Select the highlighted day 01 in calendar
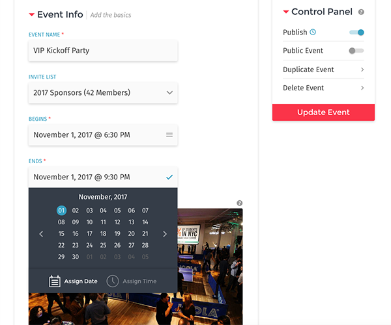 pos(61,211)
